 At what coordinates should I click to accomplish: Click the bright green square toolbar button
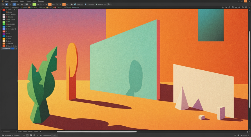(34, 4)
